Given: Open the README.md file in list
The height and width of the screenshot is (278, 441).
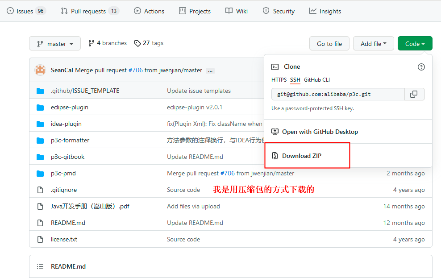Looking at the screenshot, I should 68,223.
